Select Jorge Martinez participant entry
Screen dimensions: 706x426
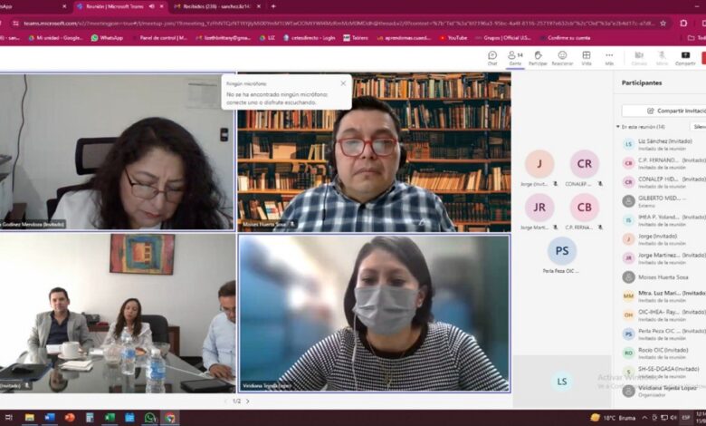[x=663, y=258]
